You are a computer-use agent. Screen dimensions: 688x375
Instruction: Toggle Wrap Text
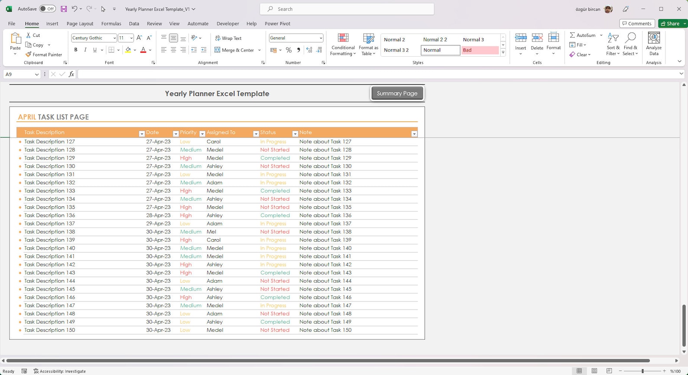click(x=228, y=38)
